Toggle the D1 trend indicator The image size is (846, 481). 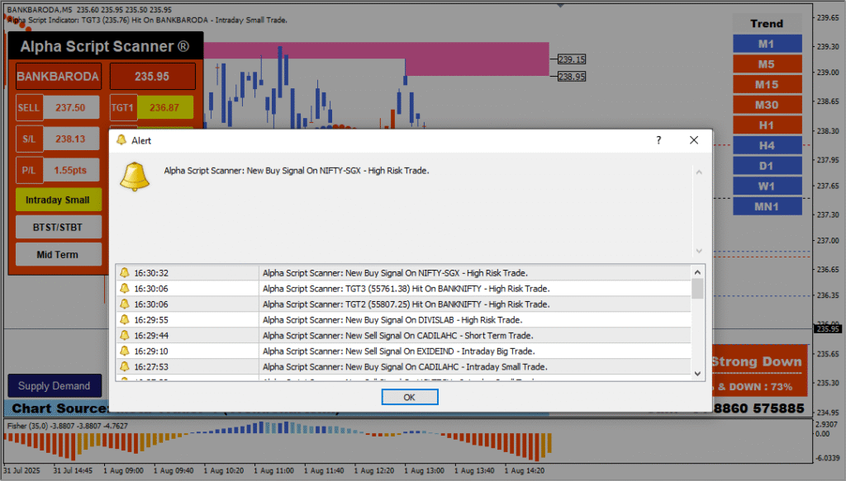[x=767, y=165]
